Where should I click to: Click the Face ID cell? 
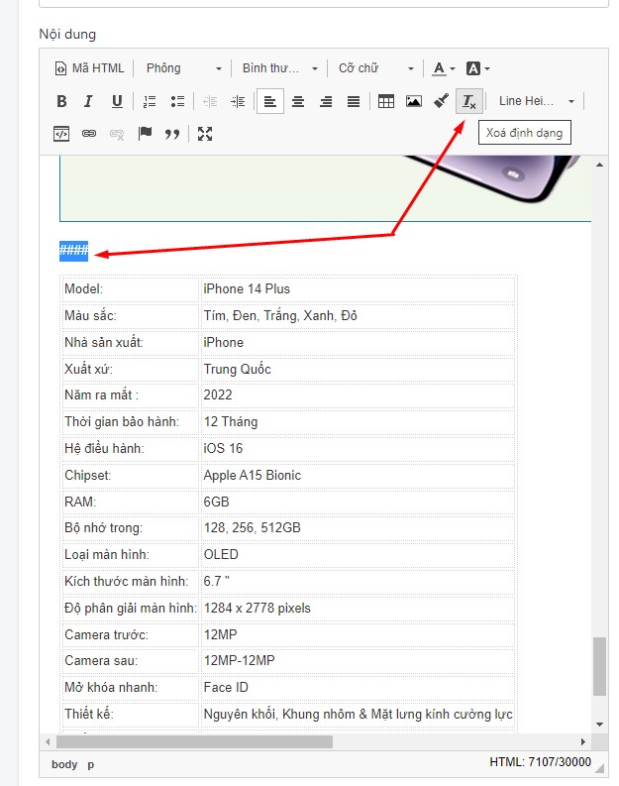[358, 687]
